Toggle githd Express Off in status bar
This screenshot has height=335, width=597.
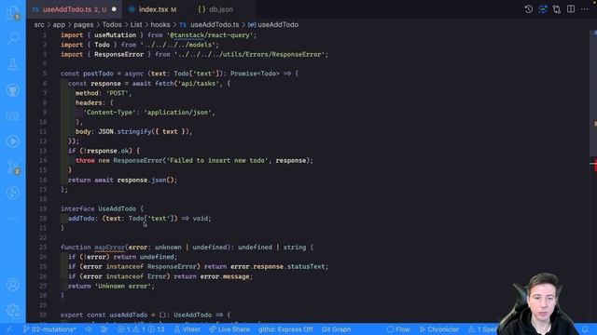click(x=285, y=329)
